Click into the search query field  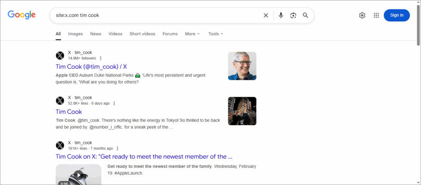point(156,15)
